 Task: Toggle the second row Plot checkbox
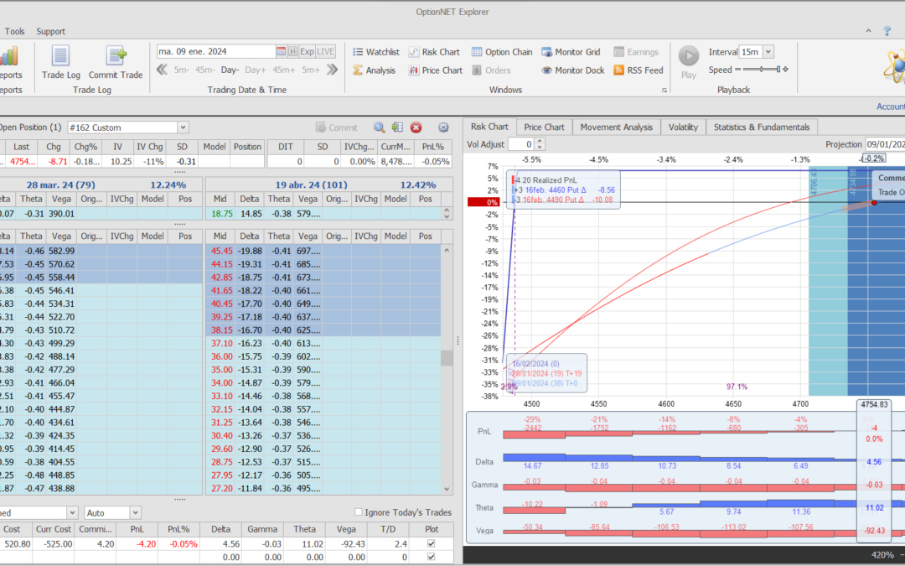click(431, 556)
